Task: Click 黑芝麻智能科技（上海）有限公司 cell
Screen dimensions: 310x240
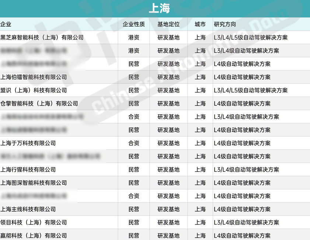Action: pyautogui.click(x=42, y=37)
